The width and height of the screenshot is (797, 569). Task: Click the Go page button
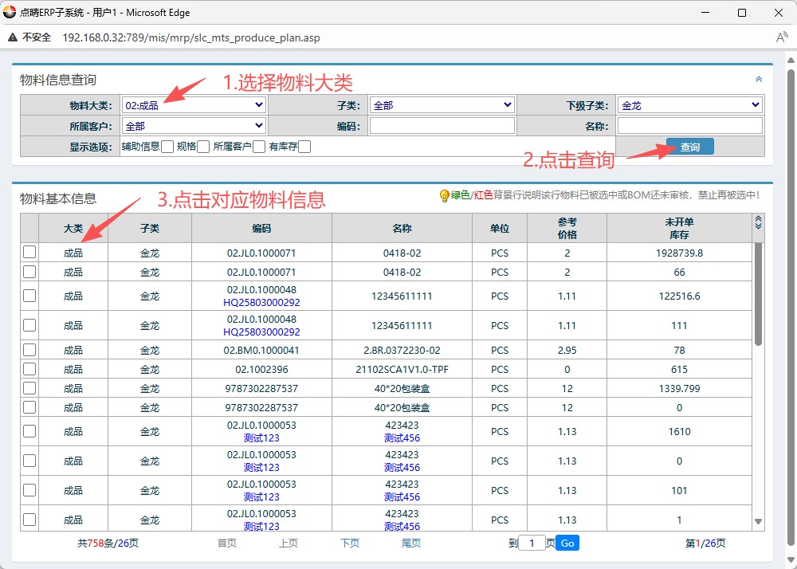point(567,543)
